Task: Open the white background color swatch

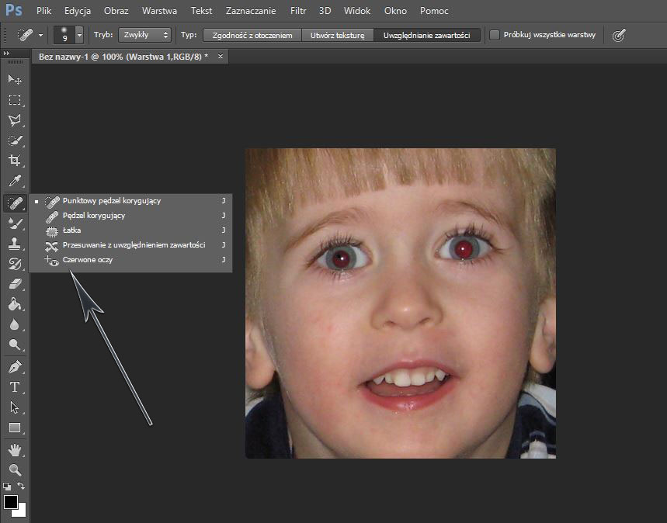Action: [x=21, y=511]
